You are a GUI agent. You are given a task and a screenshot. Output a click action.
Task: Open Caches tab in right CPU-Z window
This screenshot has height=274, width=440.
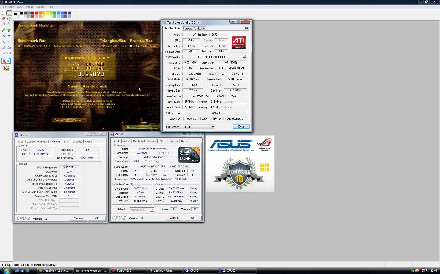coord(127,141)
